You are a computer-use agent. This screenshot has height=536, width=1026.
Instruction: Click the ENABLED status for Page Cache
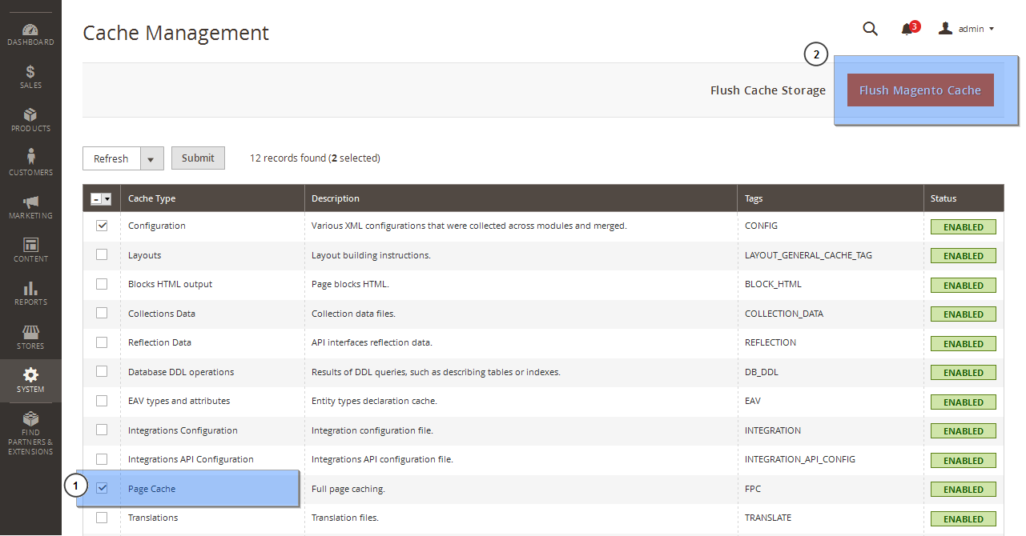[x=963, y=490]
